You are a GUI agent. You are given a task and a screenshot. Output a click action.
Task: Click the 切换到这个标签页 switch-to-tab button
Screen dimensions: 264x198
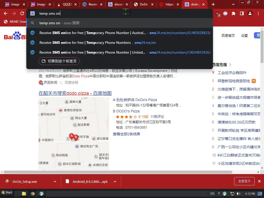[59, 61]
